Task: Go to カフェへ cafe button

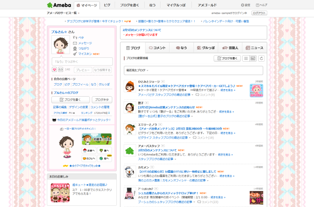Action: tap(89, 158)
